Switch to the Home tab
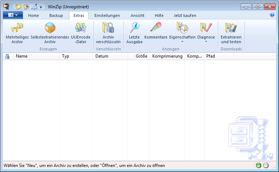 pos(33,15)
